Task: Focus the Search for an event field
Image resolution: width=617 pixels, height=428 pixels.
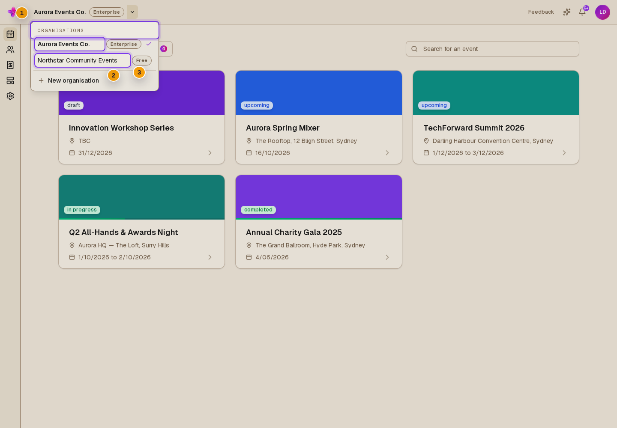Action: pyautogui.click(x=492, y=49)
